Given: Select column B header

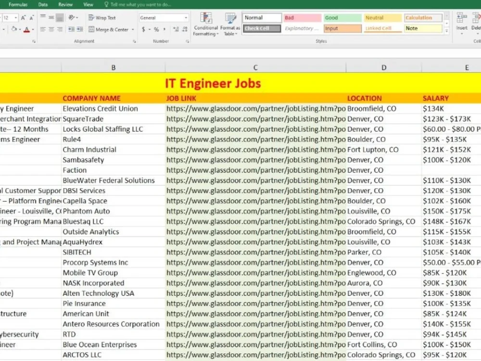Looking at the screenshot, I should tap(113, 67).
